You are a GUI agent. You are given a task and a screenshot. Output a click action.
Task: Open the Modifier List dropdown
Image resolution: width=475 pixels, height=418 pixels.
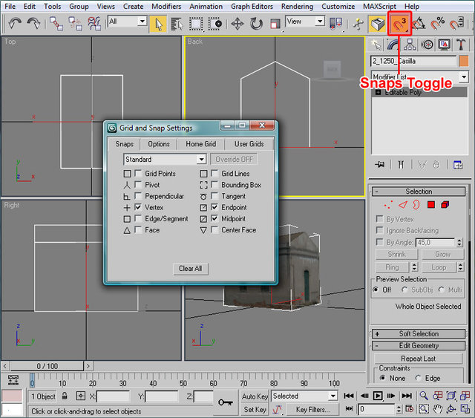[x=464, y=77]
